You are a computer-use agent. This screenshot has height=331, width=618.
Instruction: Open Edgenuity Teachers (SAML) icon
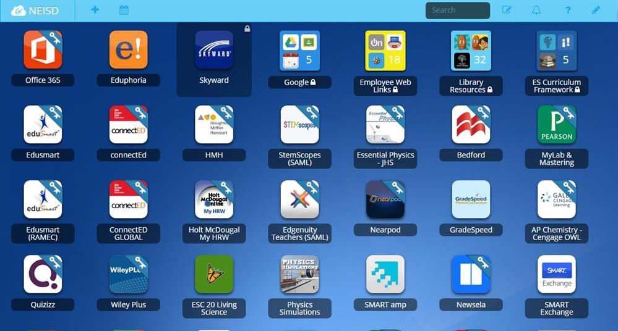click(x=299, y=199)
